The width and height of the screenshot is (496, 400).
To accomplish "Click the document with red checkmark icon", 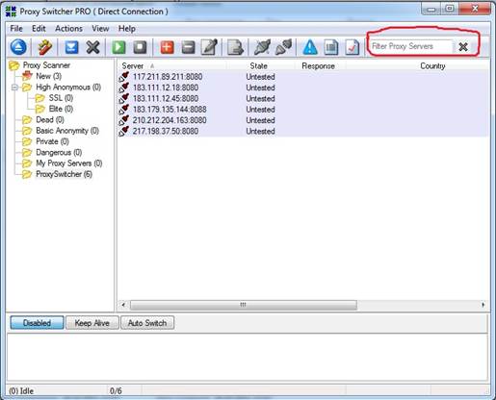I will click(352, 47).
